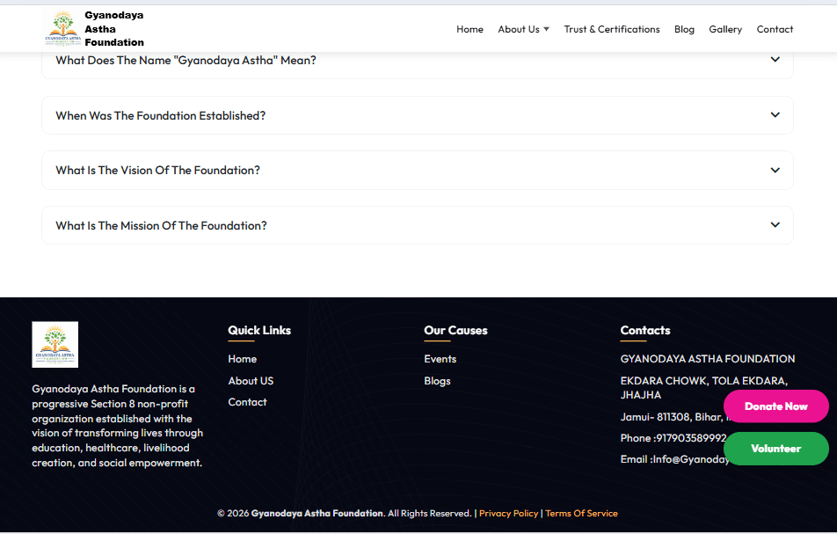Click the phone number 917903589992
The image size is (837, 534).
[691, 438]
